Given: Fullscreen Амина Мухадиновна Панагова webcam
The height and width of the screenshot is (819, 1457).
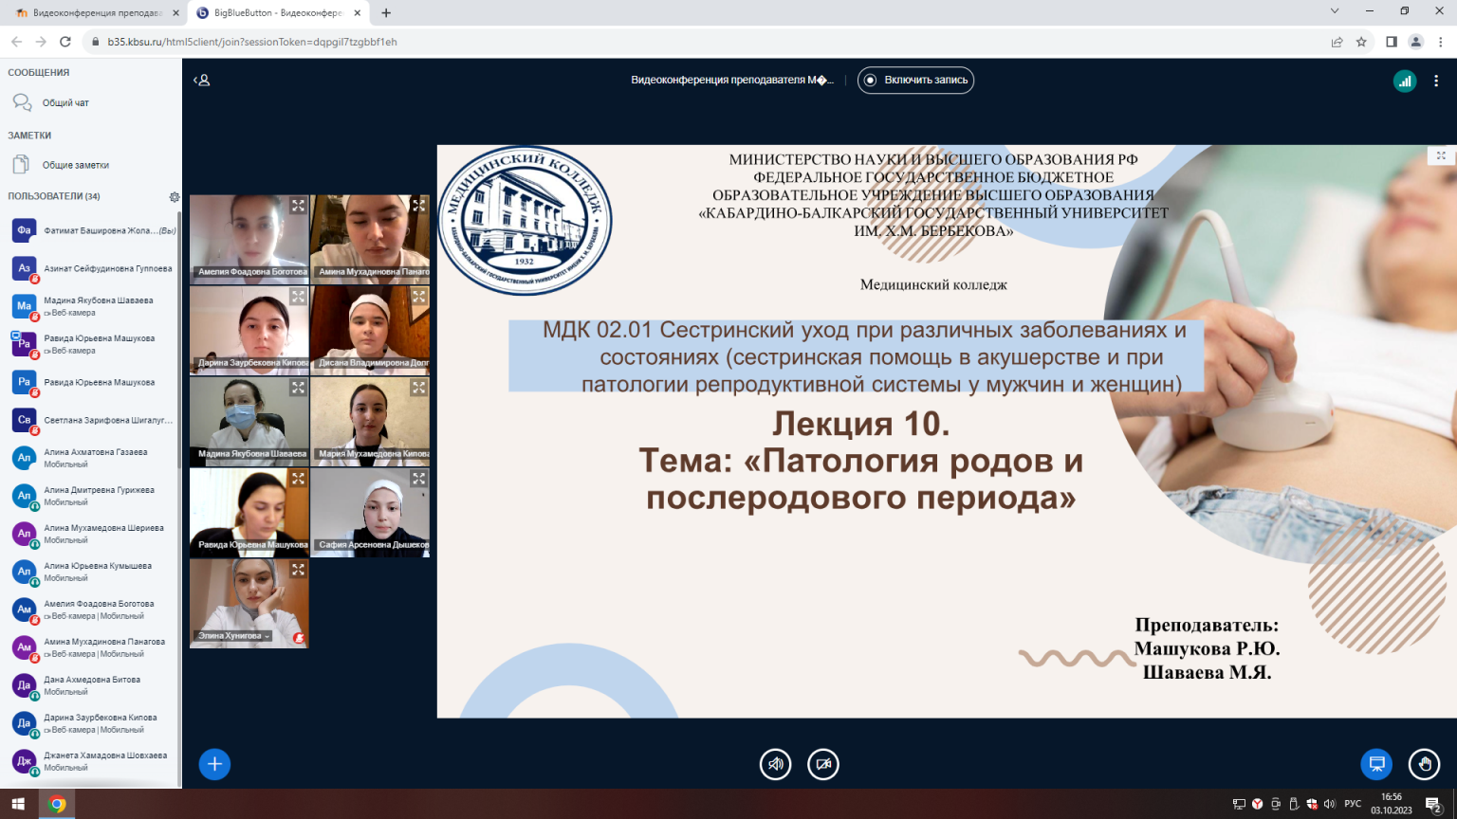Looking at the screenshot, I should click(x=419, y=206).
